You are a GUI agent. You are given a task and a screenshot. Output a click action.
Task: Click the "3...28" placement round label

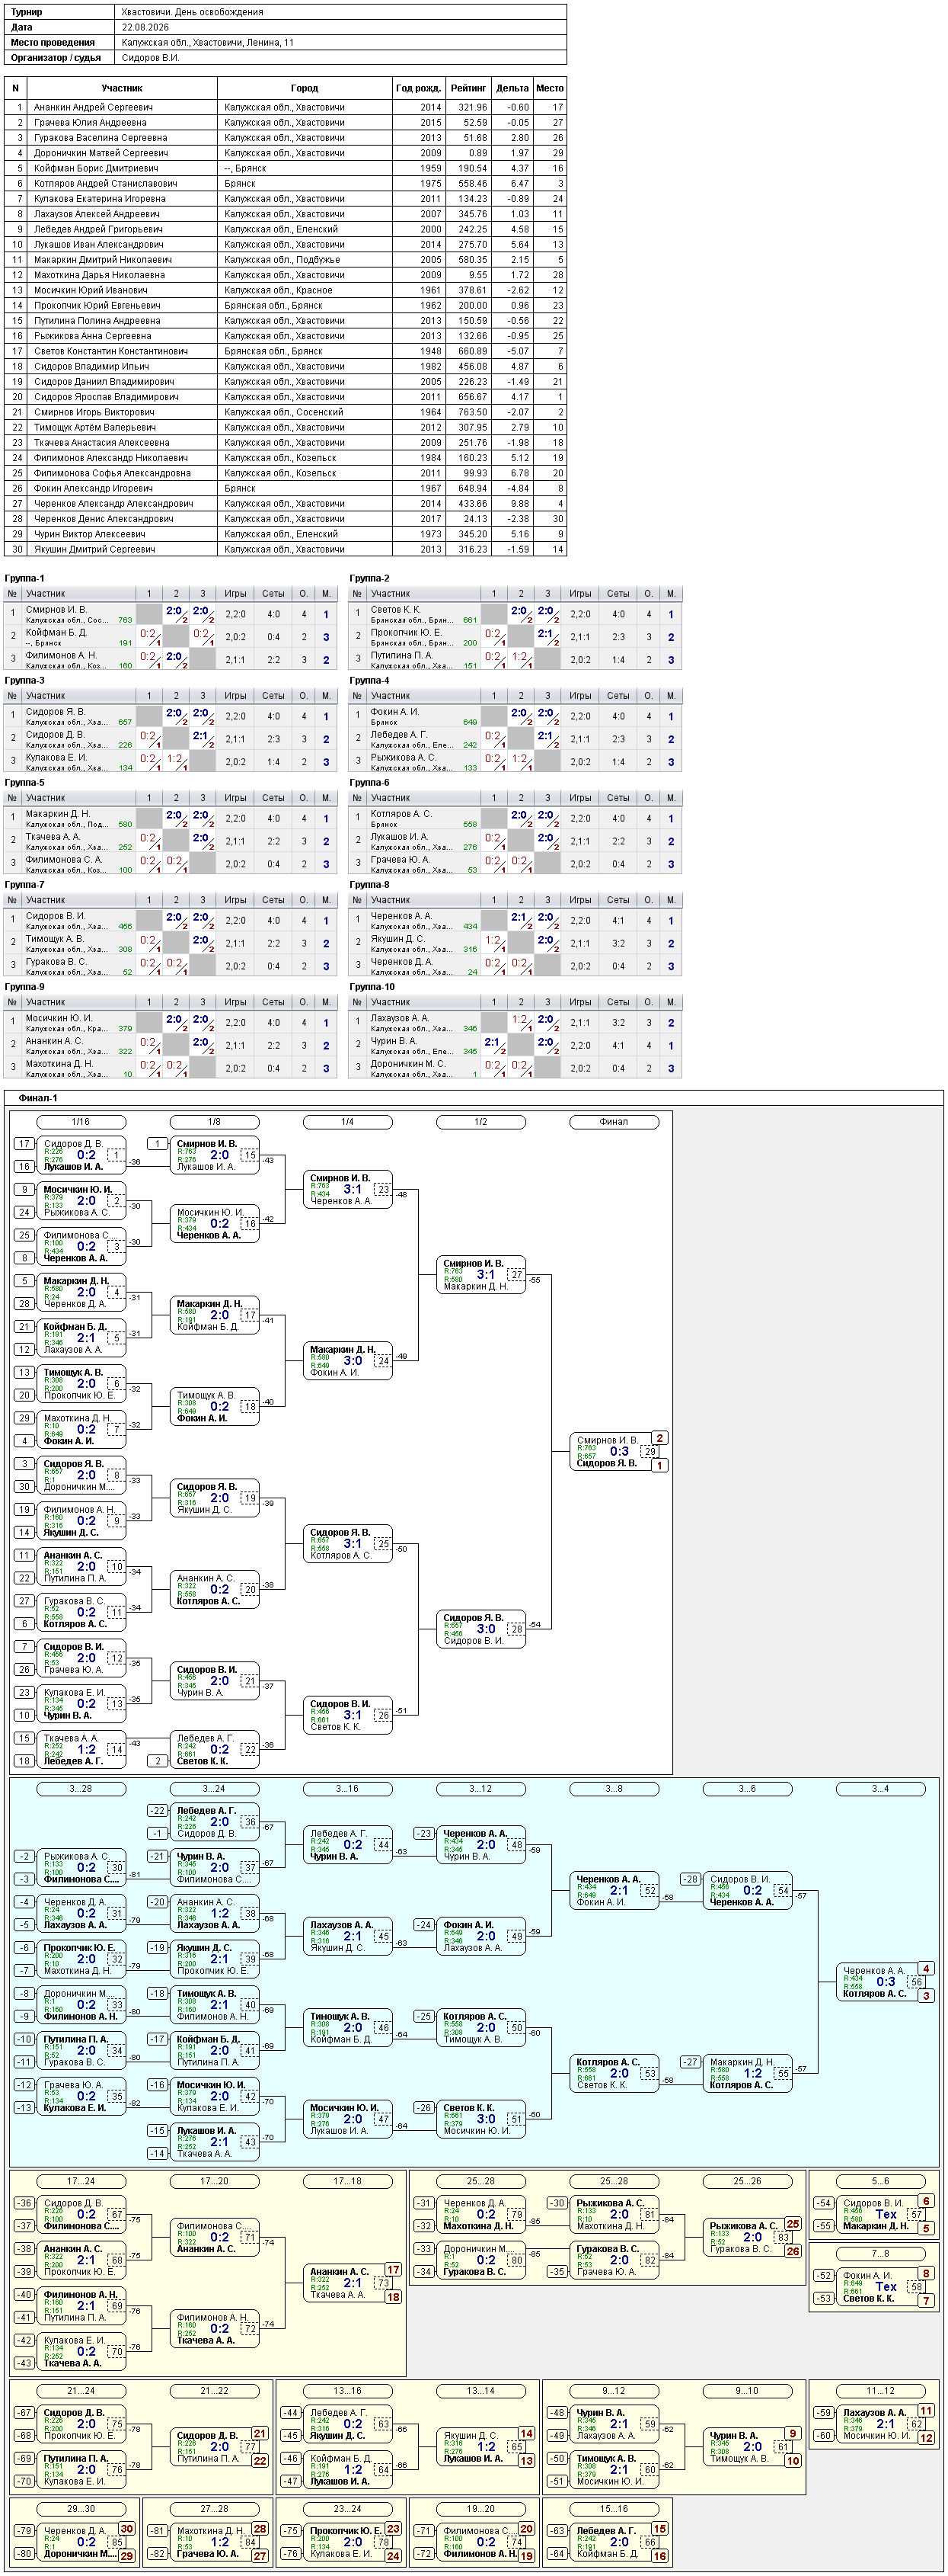pyautogui.click(x=81, y=1788)
